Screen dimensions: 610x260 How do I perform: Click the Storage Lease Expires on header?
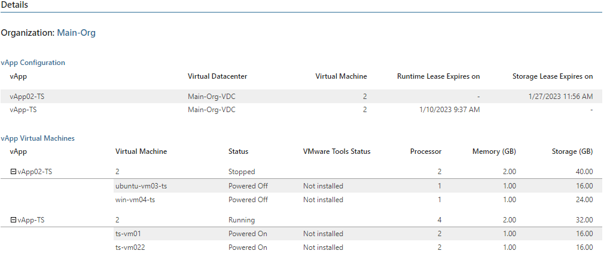click(x=553, y=76)
